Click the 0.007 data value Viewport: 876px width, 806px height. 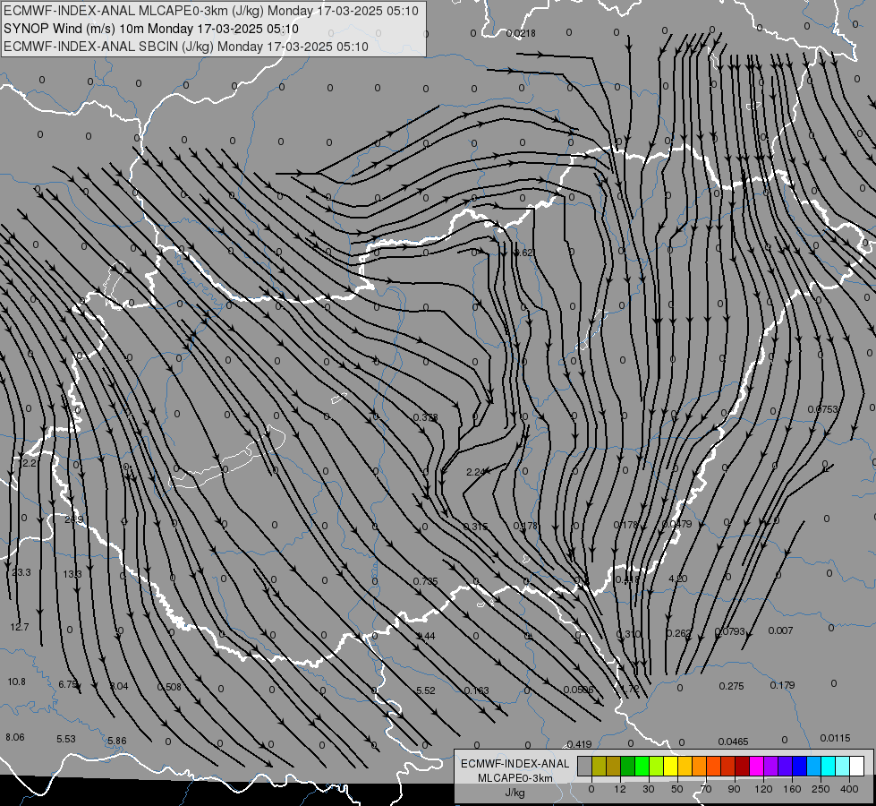click(x=780, y=630)
